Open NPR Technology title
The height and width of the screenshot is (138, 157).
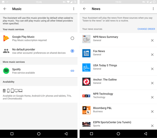click(x=103, y=94)
